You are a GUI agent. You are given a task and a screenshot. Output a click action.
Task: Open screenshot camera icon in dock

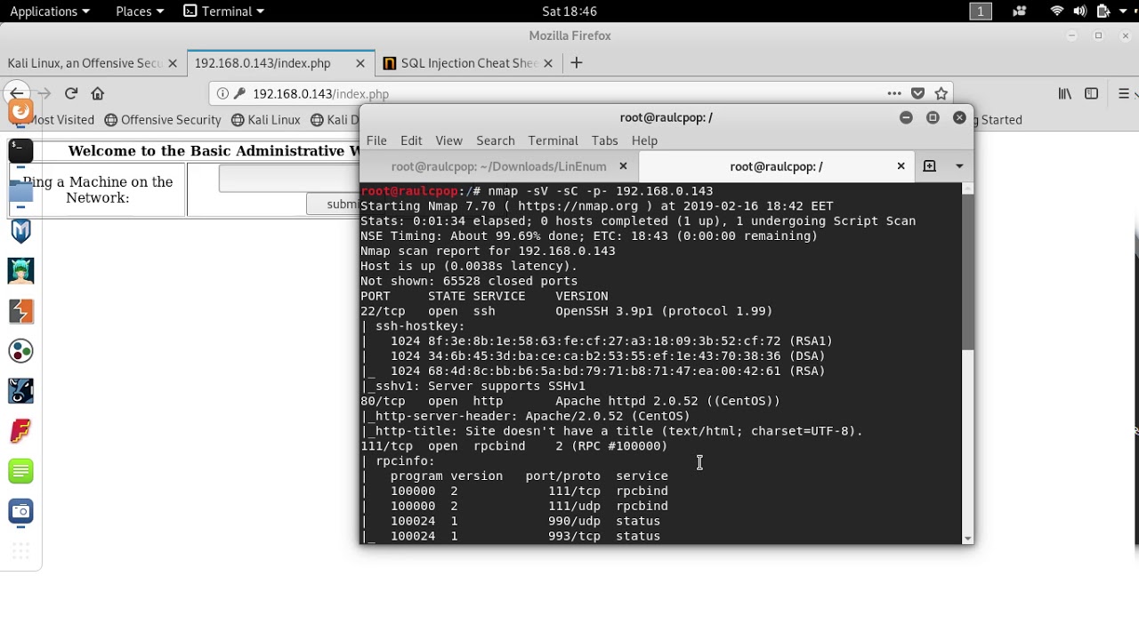[20, 511]
